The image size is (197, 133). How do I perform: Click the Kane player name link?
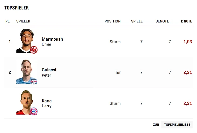[x=47, y=101]
